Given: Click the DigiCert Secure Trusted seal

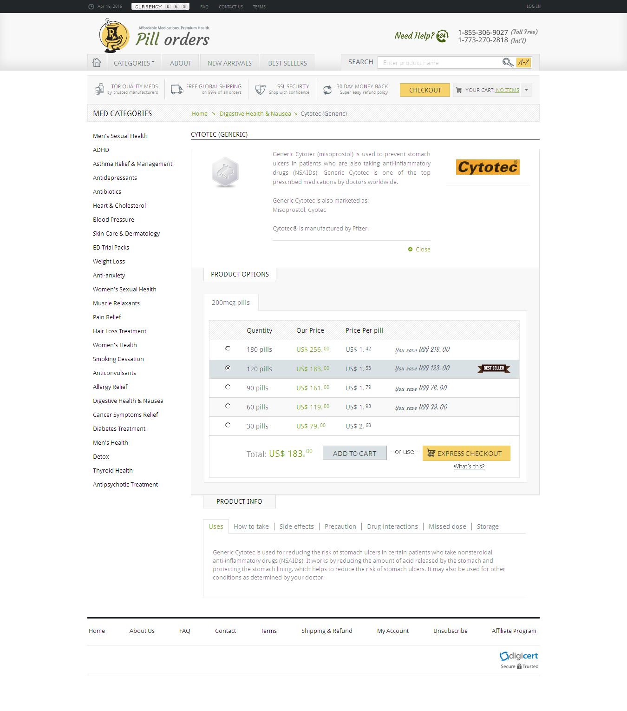Looking at the screenshot, I should click(519, 660).
